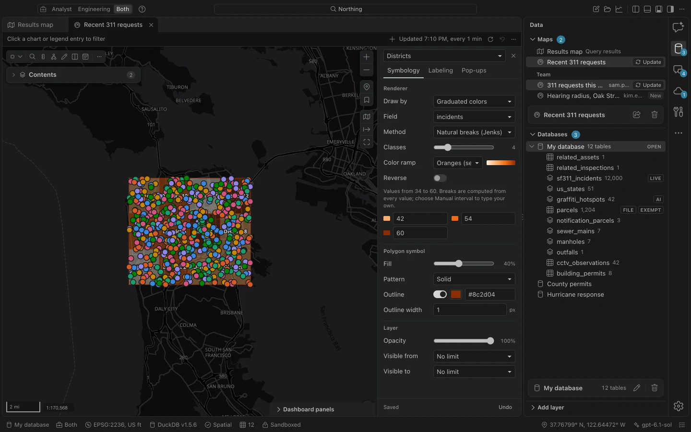Open settings gear in right sidebar
This screenshot has height=432, width=691.
click(x=679, y=406)
